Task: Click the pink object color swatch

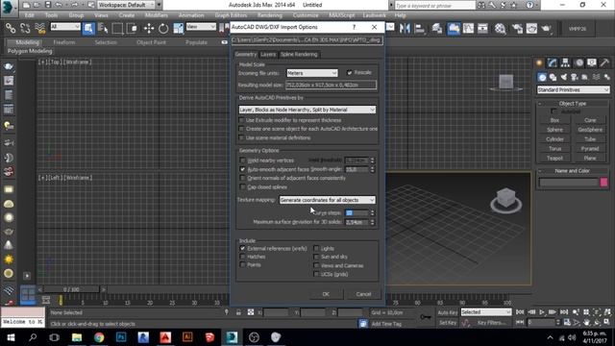Action: [603, 182]
